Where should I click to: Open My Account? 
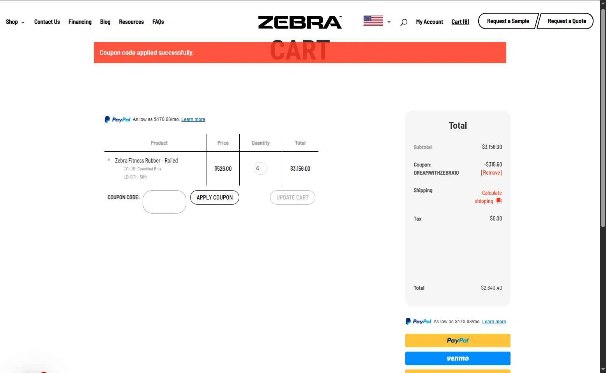pos(429,22)
